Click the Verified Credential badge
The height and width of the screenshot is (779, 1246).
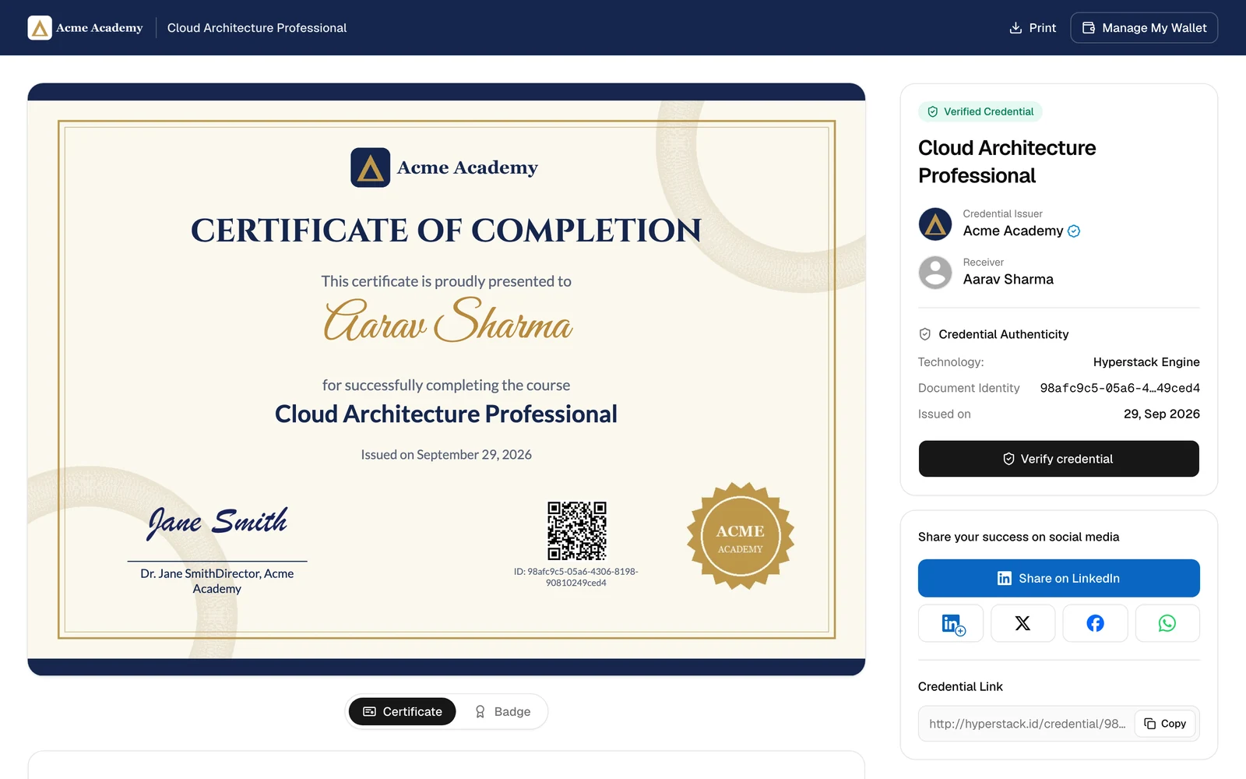pyautogui.click(x=980, y=111)
